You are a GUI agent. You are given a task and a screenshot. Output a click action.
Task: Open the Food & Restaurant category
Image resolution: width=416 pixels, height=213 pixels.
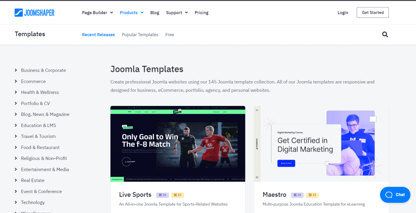coord(40,147)
